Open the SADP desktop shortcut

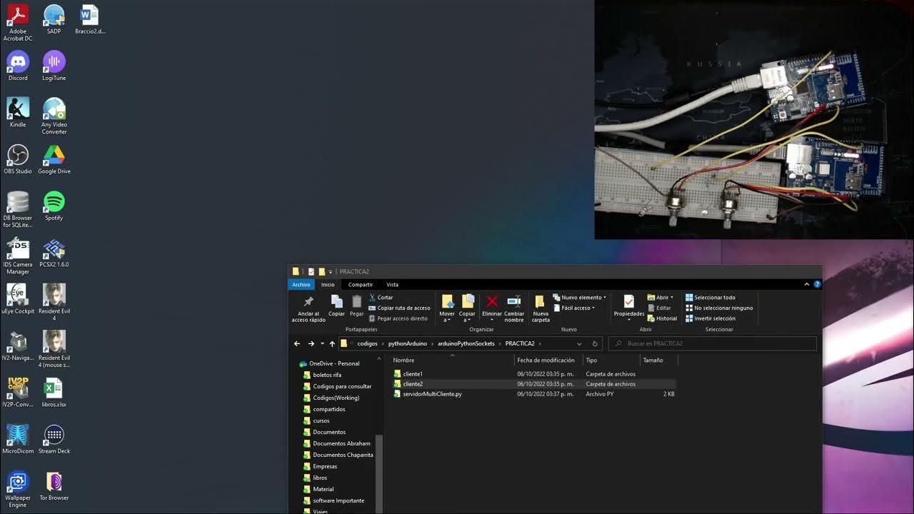pos(54,19)
